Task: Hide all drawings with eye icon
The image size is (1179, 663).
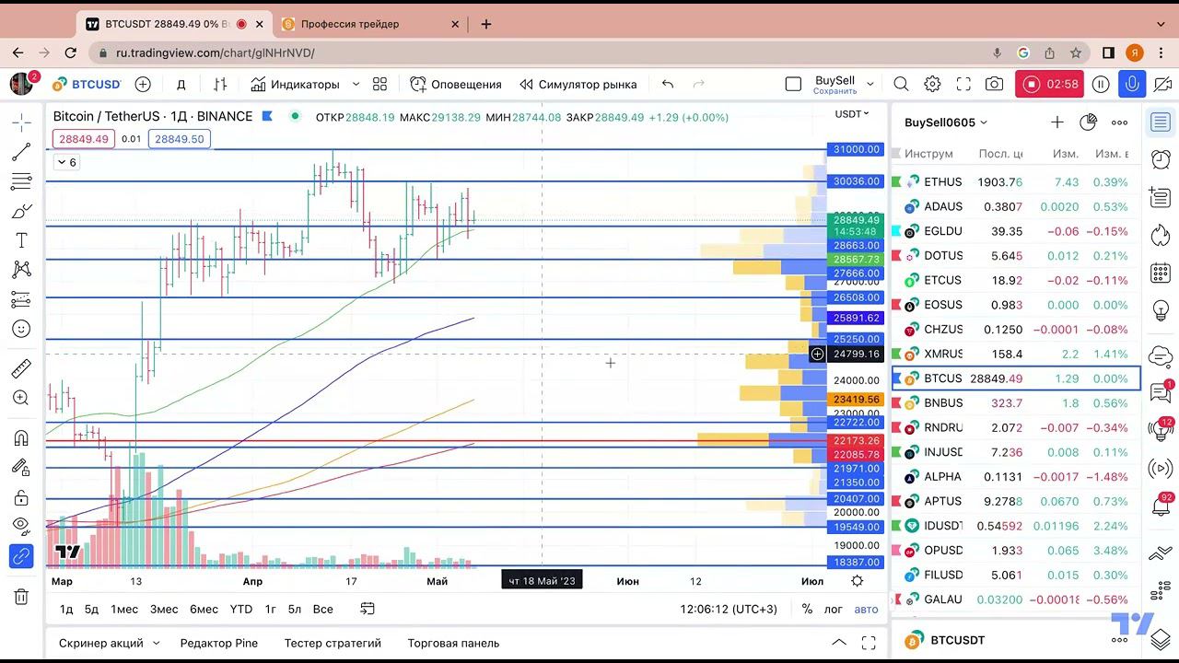Action: point(21,526)
